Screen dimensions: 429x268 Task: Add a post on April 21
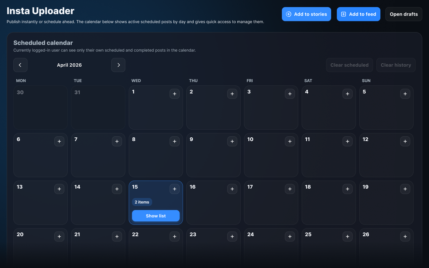117,237
